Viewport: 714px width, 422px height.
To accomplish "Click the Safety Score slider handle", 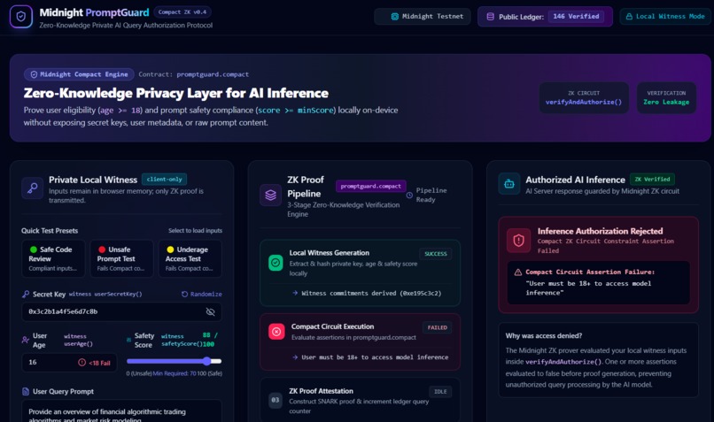I will coord(206,361).
